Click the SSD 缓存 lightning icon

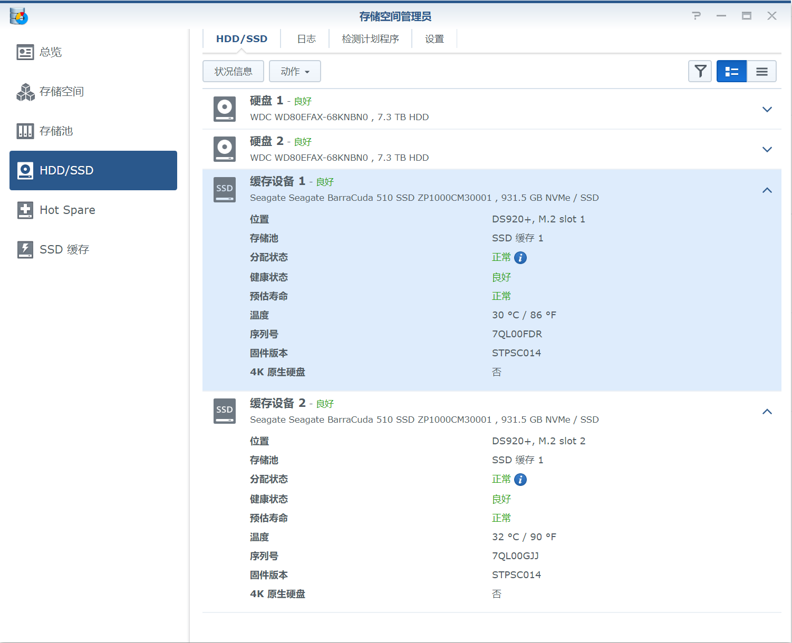[25, 250]
